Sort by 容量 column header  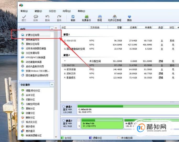[x=115, y=27]
